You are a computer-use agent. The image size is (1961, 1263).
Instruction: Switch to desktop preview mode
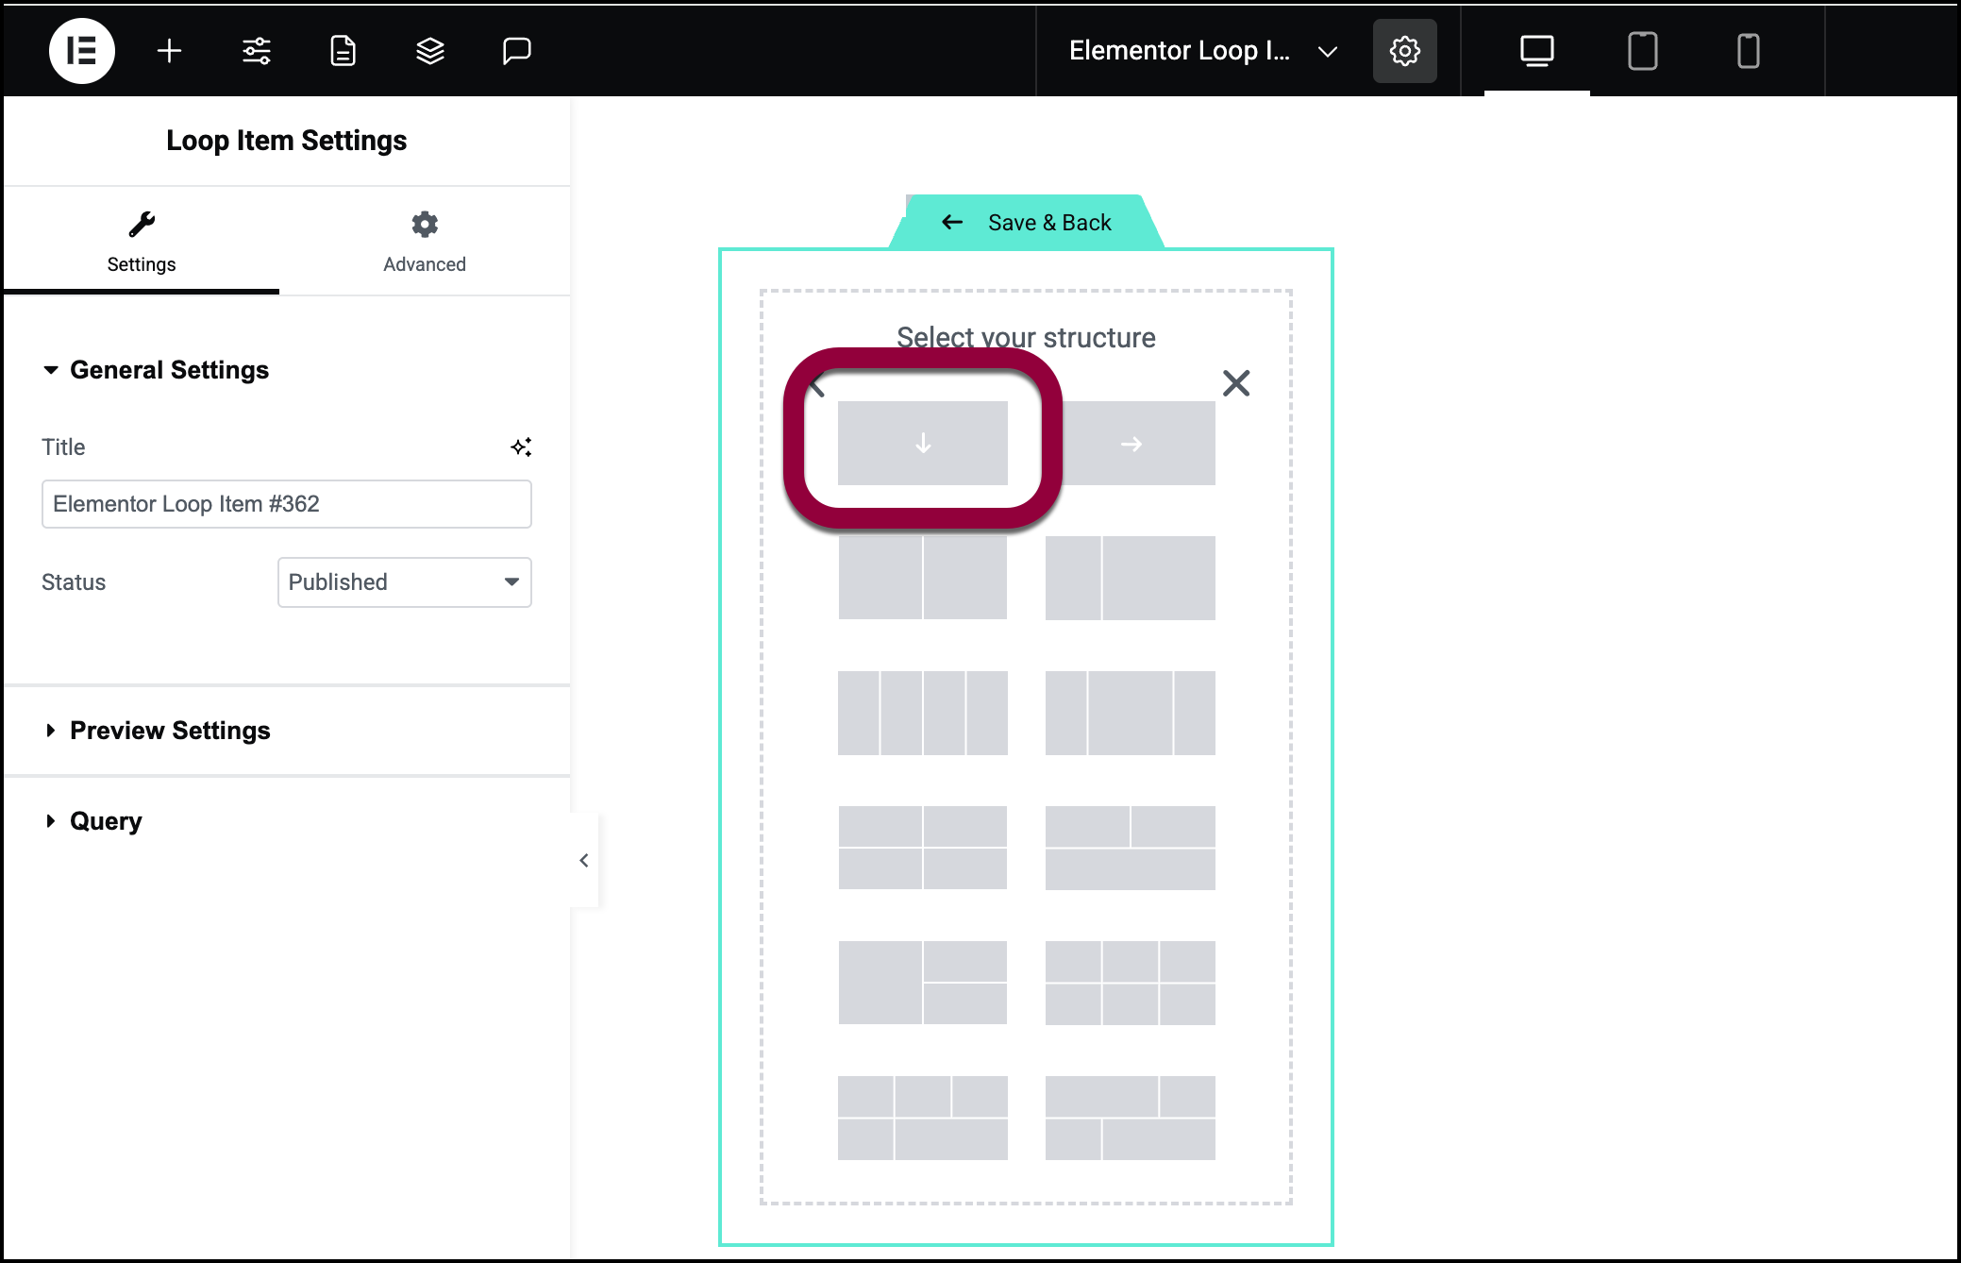pos(1536,51)
